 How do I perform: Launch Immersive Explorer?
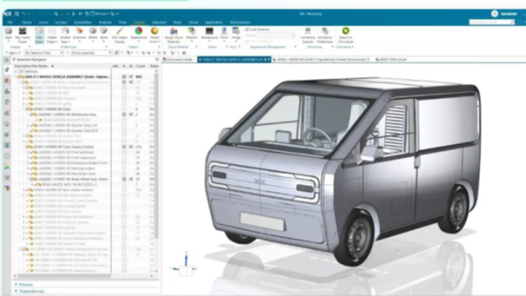(x=307, y=35)
